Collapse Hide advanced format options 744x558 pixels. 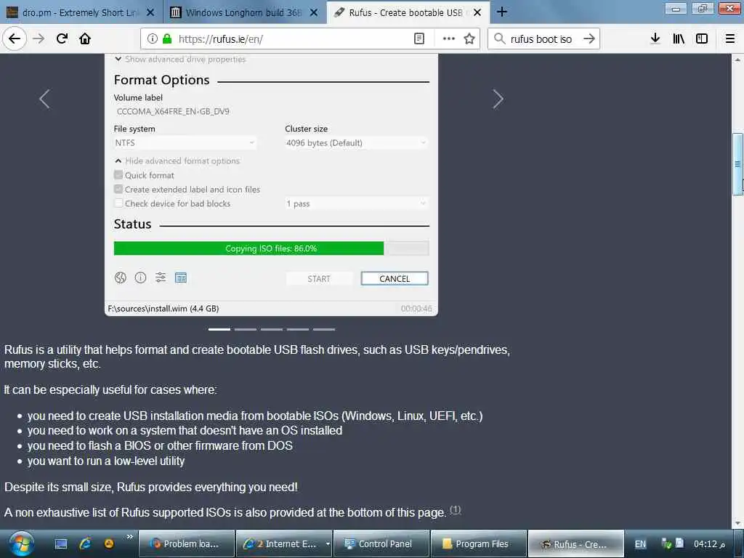tap(177, 161)
